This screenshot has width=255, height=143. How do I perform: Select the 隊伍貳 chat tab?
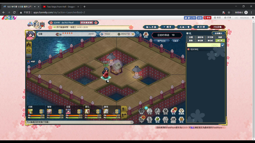coord(210,41)
